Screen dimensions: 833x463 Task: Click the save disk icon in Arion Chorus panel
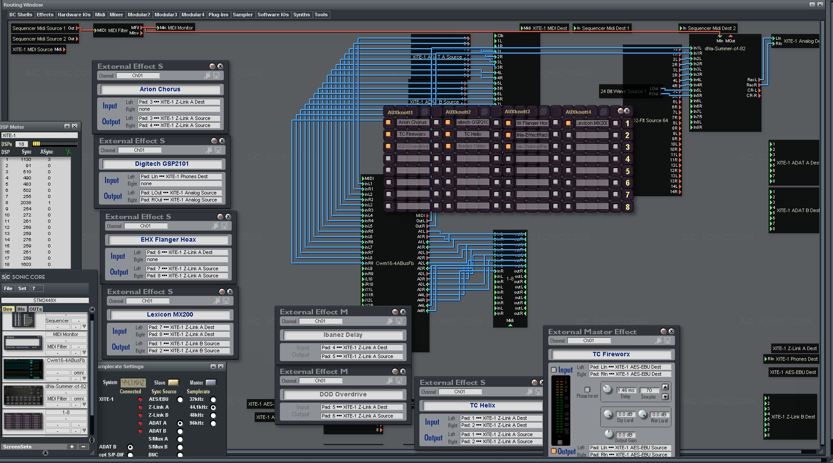[x=216, y=75]
